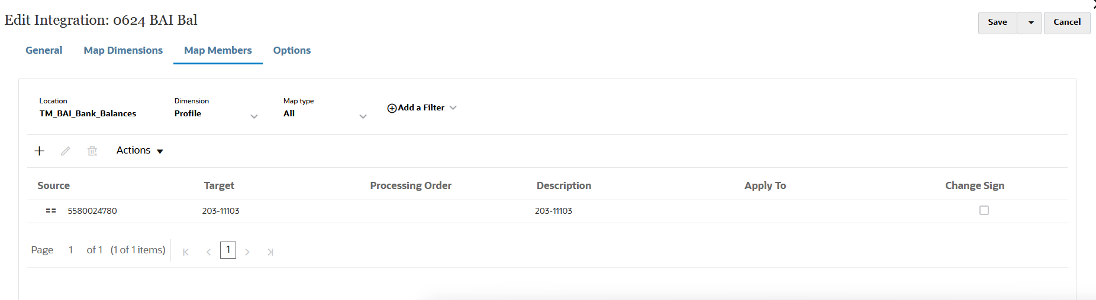Jump to last page of results
Screen dimensions: 1096x300
pyautogui.click(x=270, y=252)
